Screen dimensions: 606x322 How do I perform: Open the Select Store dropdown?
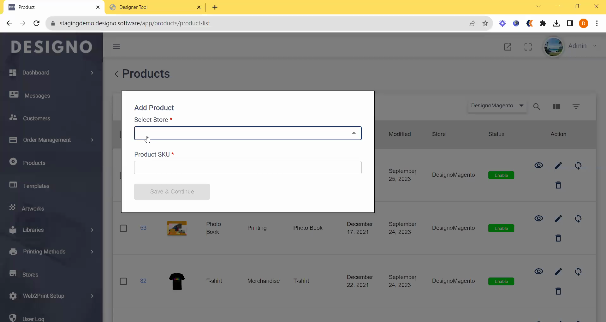[x=247, y=133]
